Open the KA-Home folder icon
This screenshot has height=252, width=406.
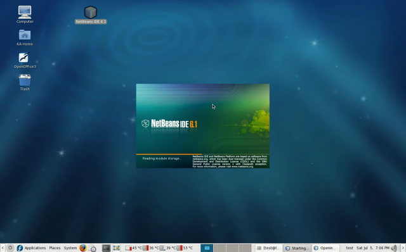pos(25,37)
